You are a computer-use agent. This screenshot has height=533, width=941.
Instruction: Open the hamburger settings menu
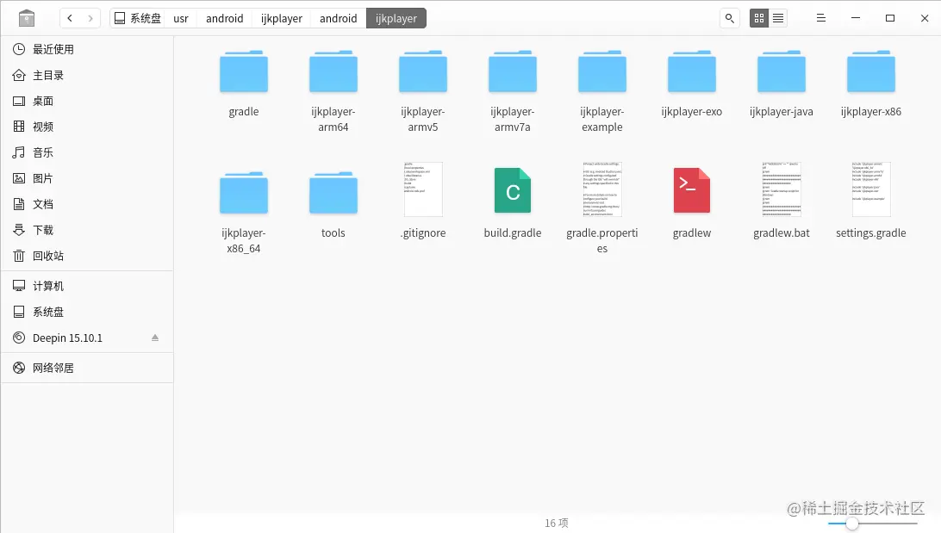click(821, 18)
